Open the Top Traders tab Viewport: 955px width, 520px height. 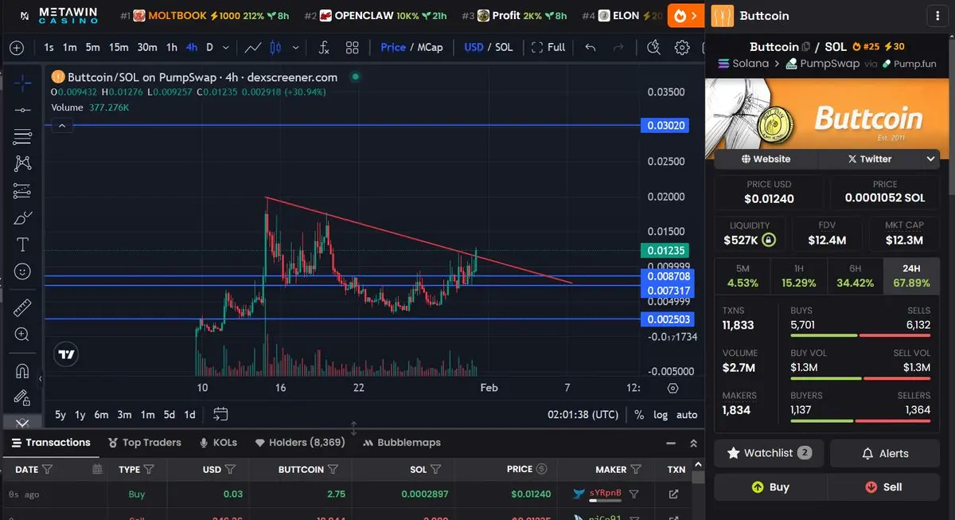[145, 443]
